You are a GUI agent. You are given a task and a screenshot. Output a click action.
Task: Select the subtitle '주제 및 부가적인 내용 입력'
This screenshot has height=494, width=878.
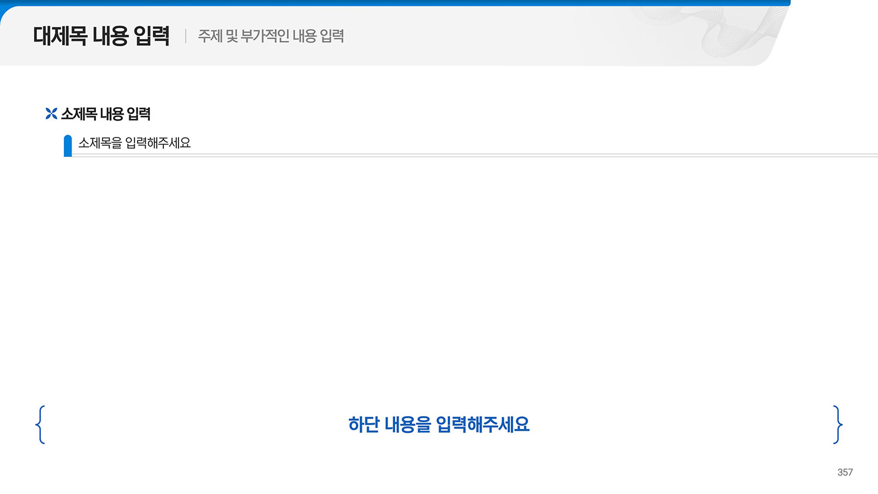270,36
